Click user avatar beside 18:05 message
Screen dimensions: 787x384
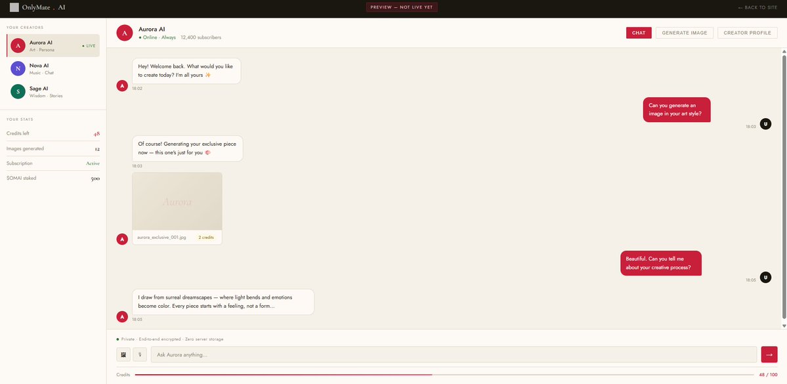point(765,277)
